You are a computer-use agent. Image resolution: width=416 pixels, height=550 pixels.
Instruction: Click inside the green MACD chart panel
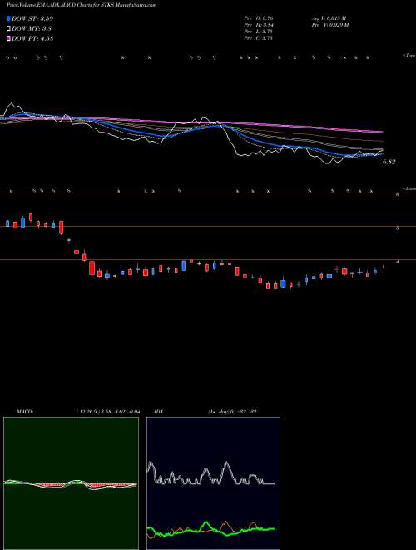(71, 483)
